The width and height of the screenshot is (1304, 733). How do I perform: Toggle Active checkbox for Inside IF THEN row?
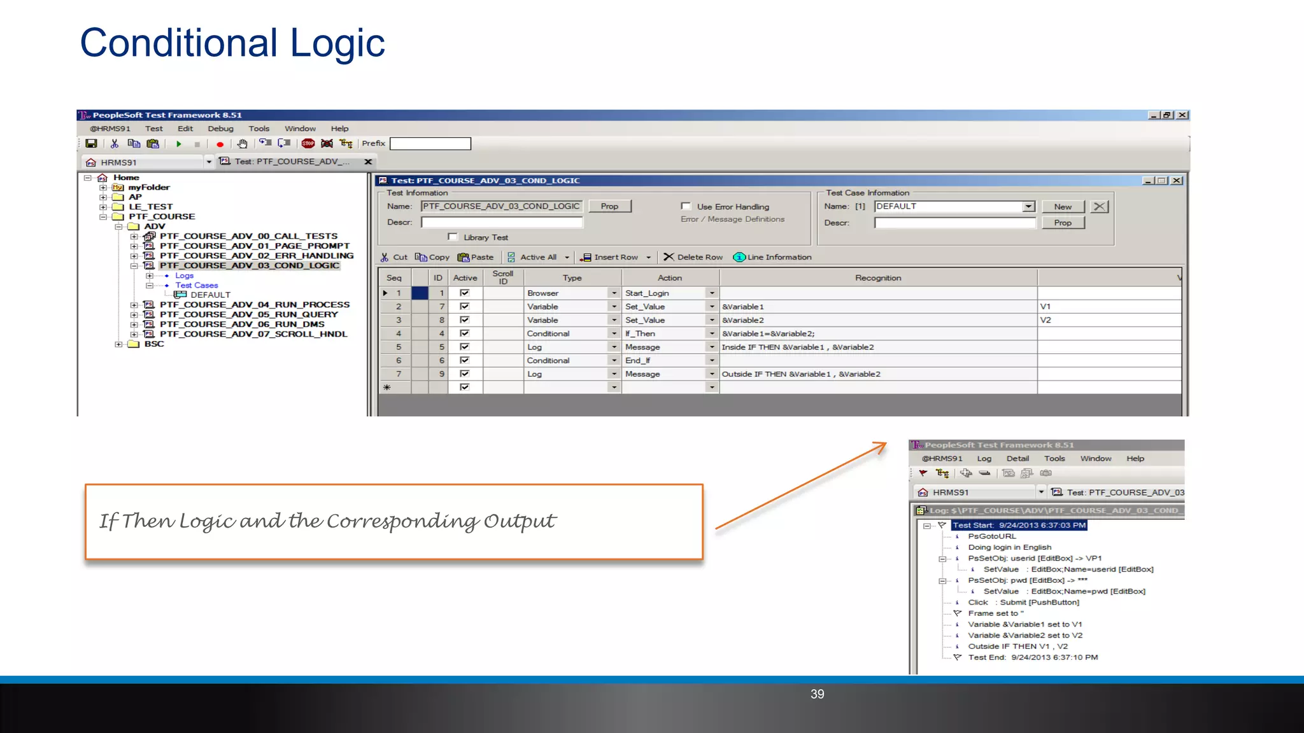click(x=465, y=347)
